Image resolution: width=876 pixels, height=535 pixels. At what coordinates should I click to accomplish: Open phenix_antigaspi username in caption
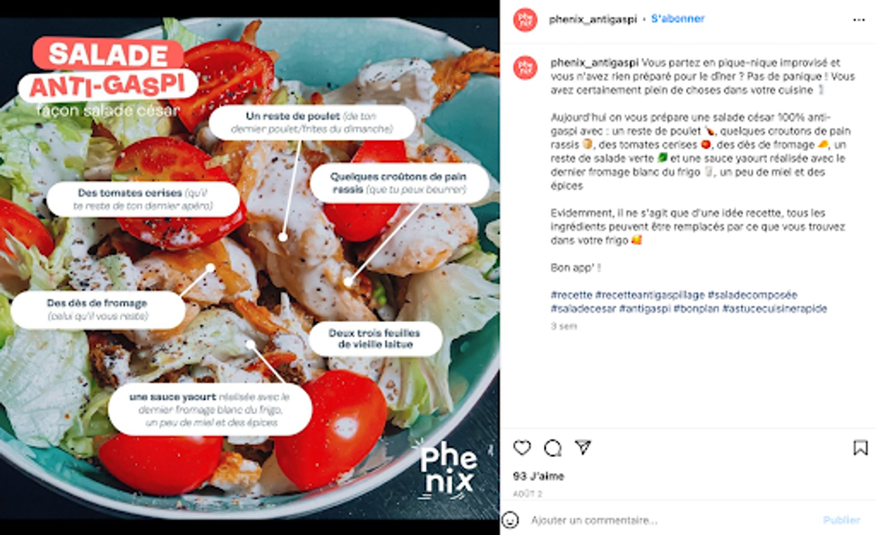[x=594, y=62]
